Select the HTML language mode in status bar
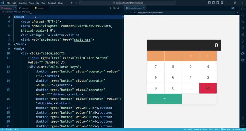This screenshot has height=131, width=246. [217, 130]
